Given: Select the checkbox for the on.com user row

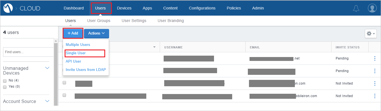Looking at the screenshot, I should point(64,83).
